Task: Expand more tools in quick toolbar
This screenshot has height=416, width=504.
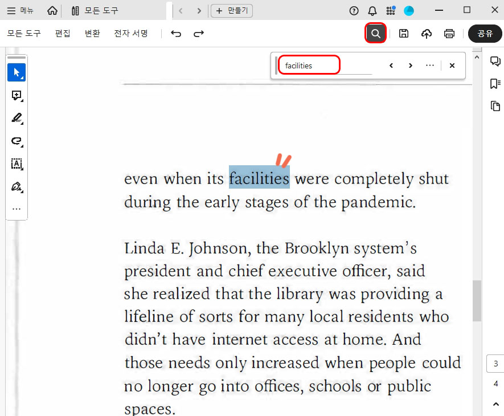Action: tap(17, 209)
